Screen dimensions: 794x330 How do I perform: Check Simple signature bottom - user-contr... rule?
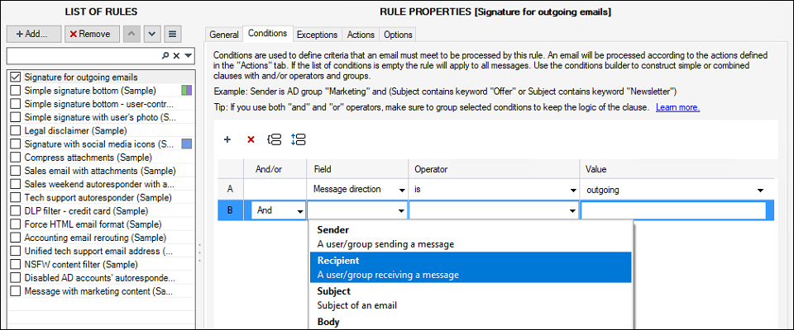15,104
